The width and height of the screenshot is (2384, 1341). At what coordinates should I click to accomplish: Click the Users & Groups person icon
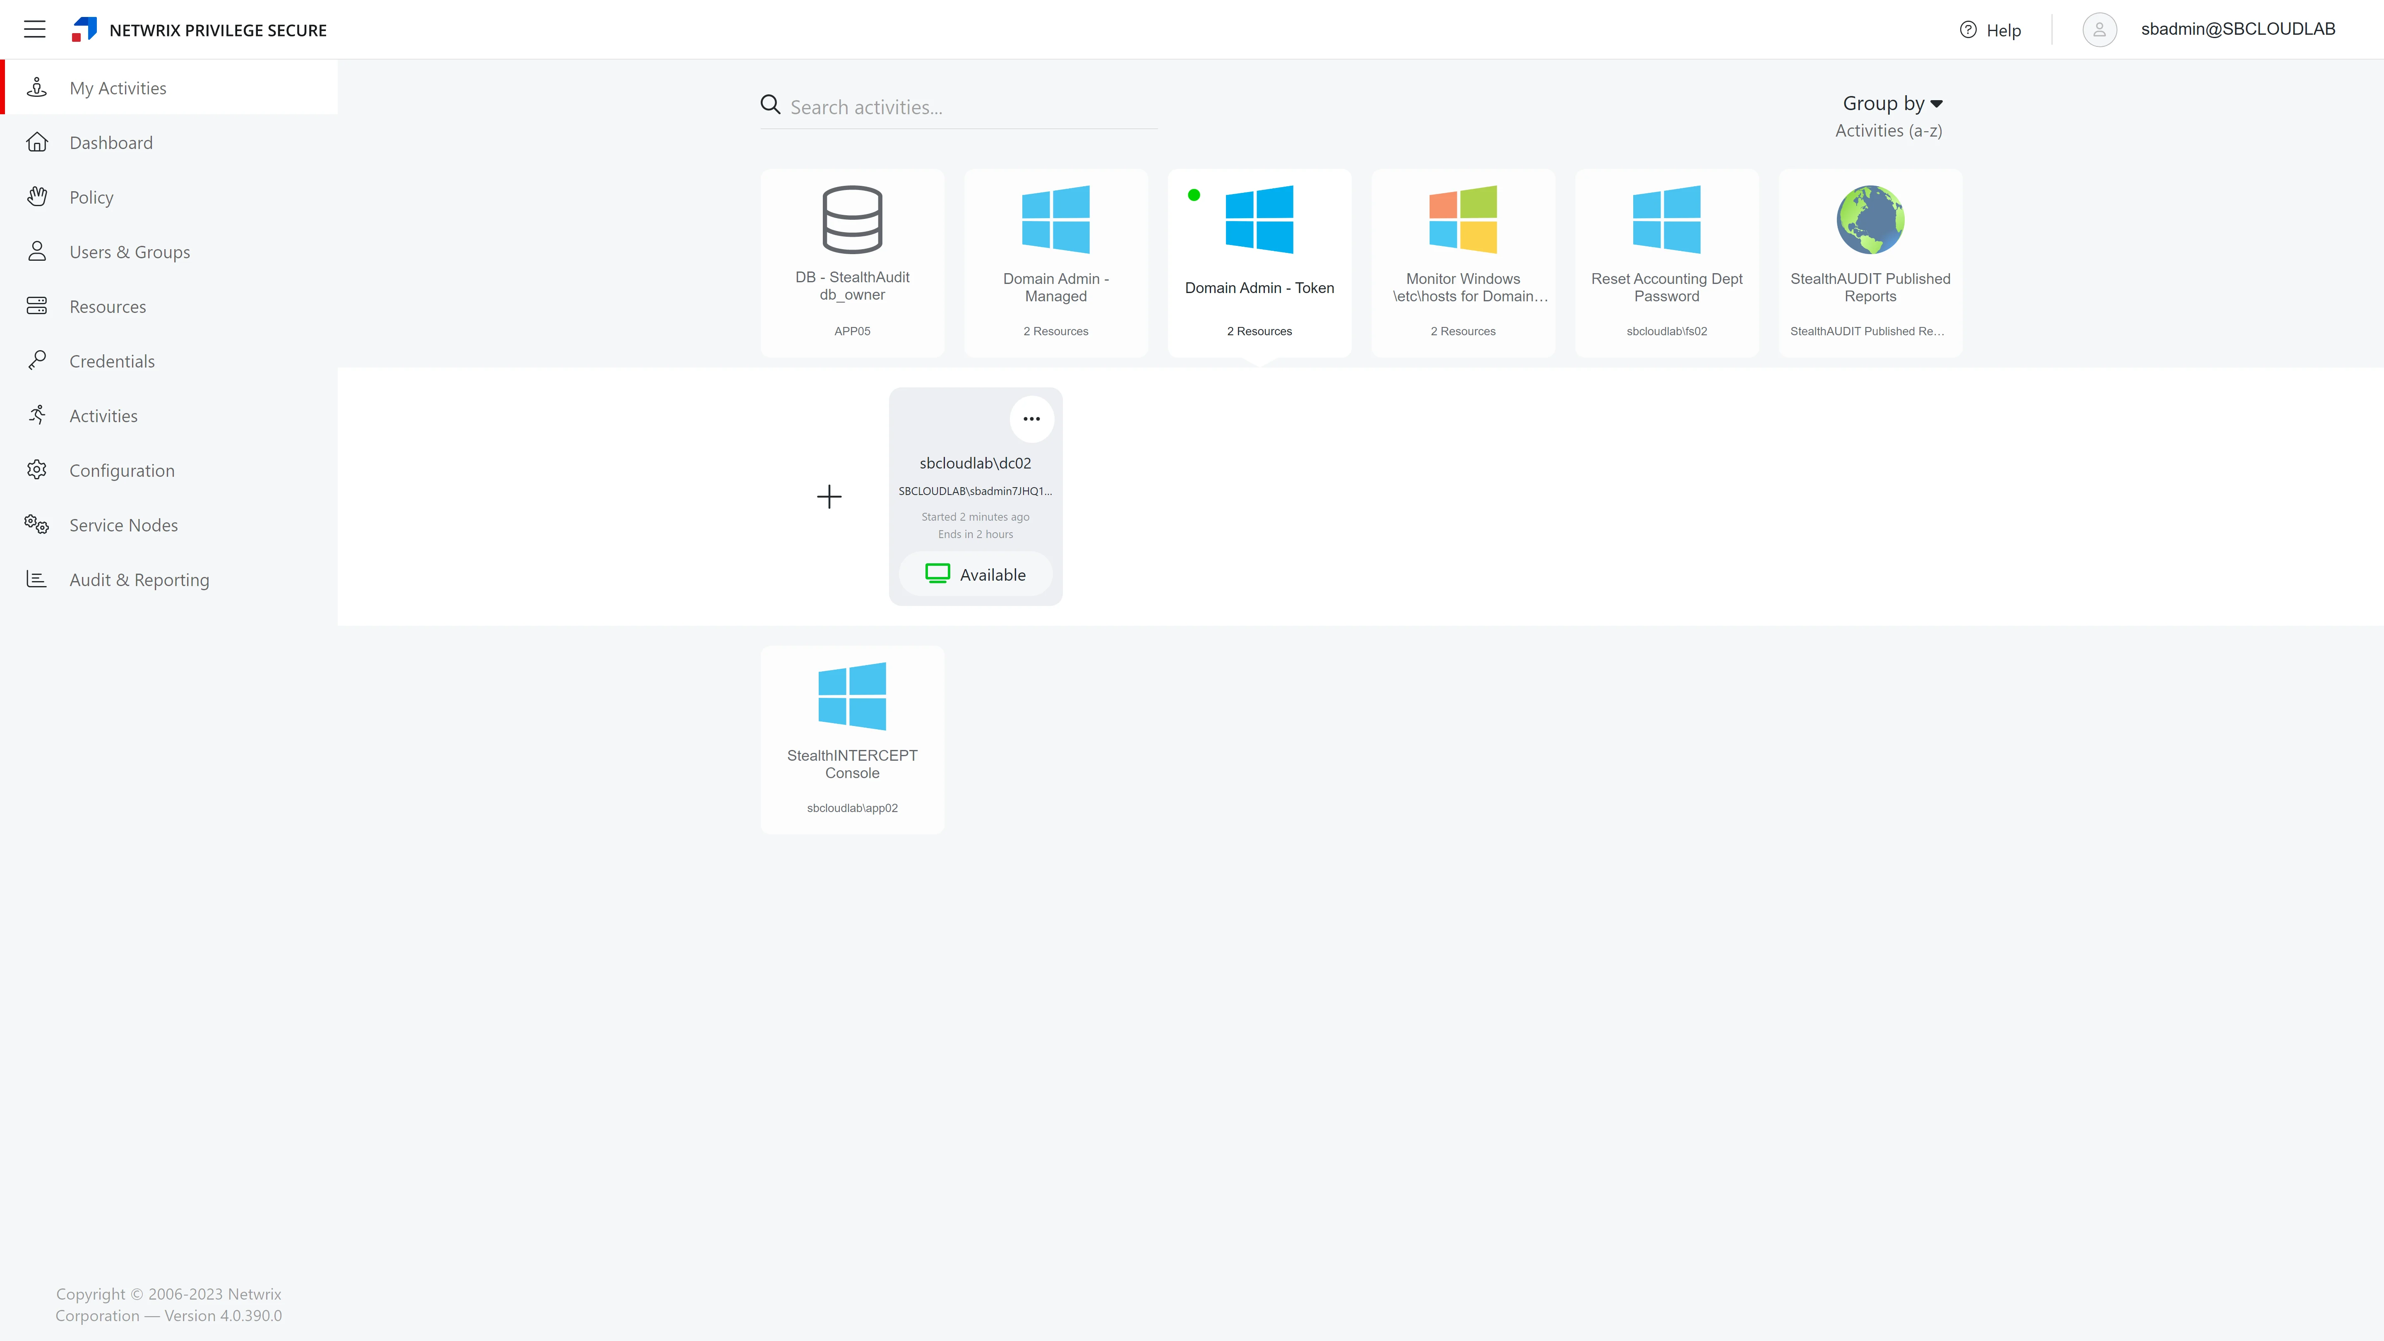[x=37, y=251]
